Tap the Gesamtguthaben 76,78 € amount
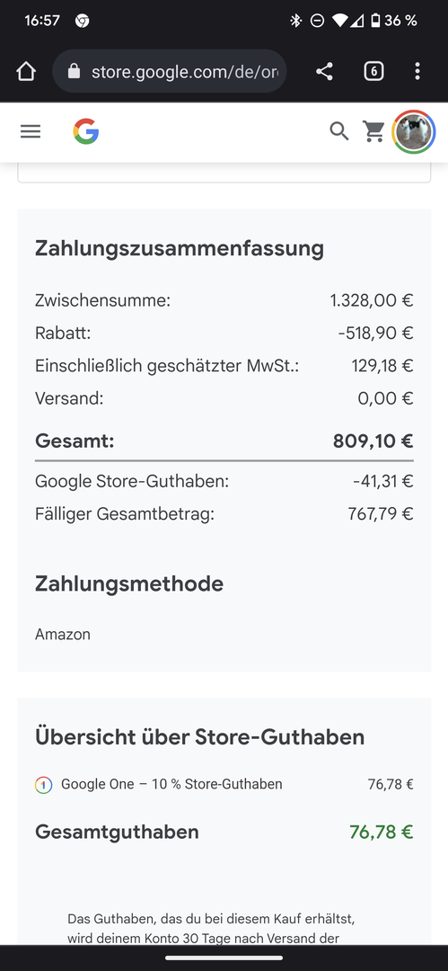This screenshot has height=971, width=448. [x=382, y=832]
